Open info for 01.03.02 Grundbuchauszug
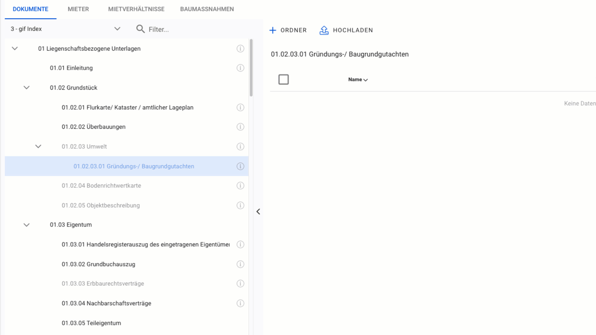 [240, 264]
